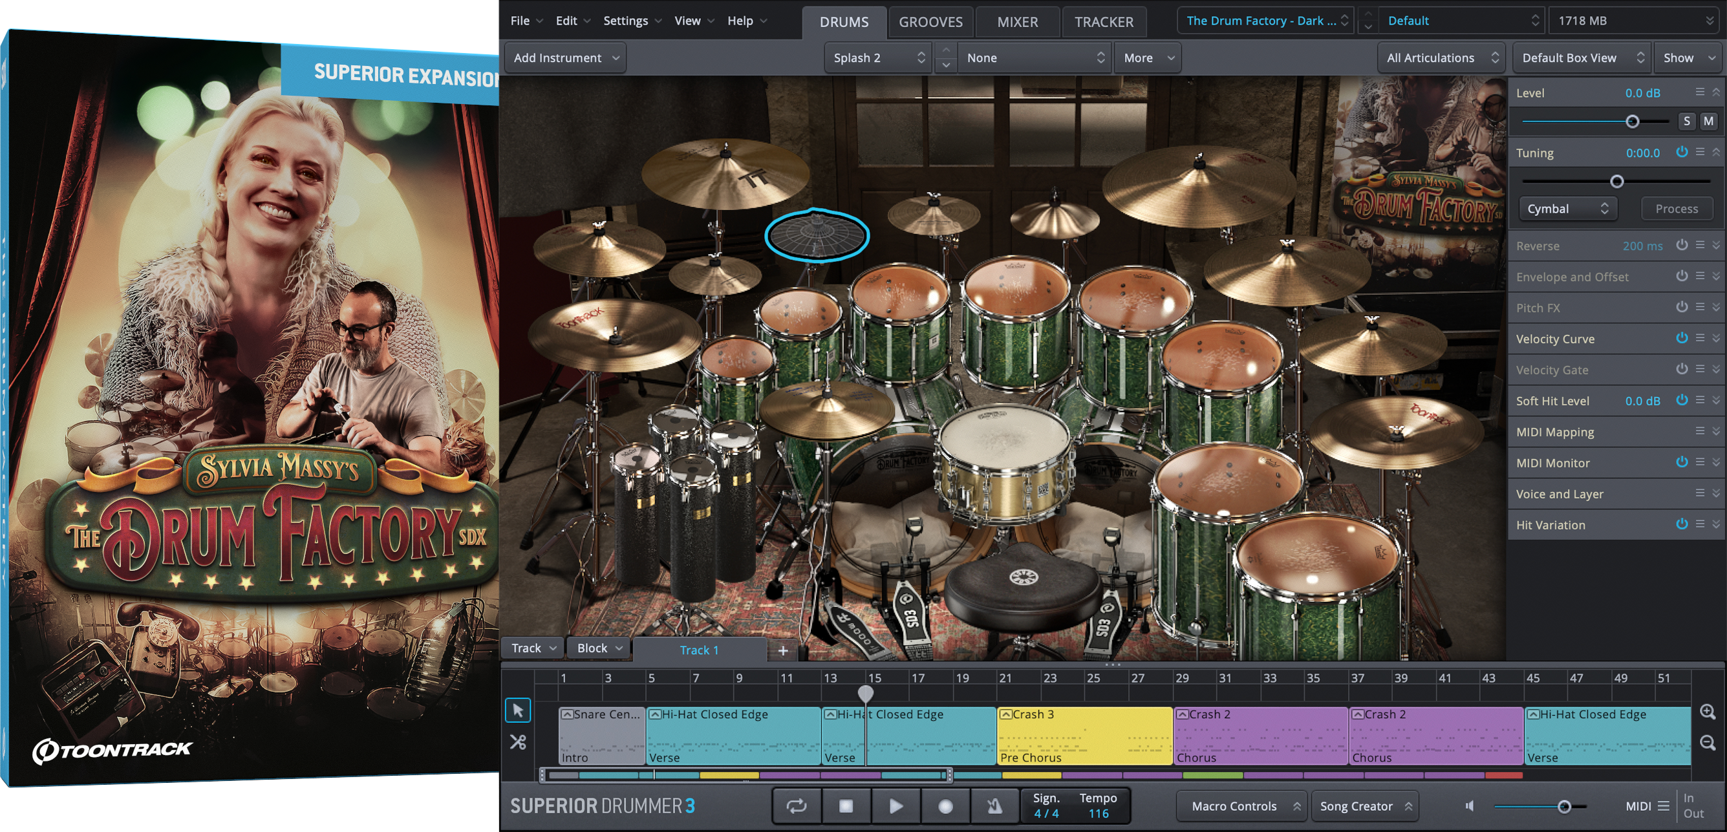This screenshot has height=832, width=1727.
Task: Click the zoom-in magnifier icon beside the timeline
Action: click(x=1709, y=710)
